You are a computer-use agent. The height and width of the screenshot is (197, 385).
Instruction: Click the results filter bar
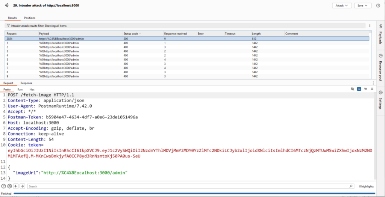[x=184, y=26]
